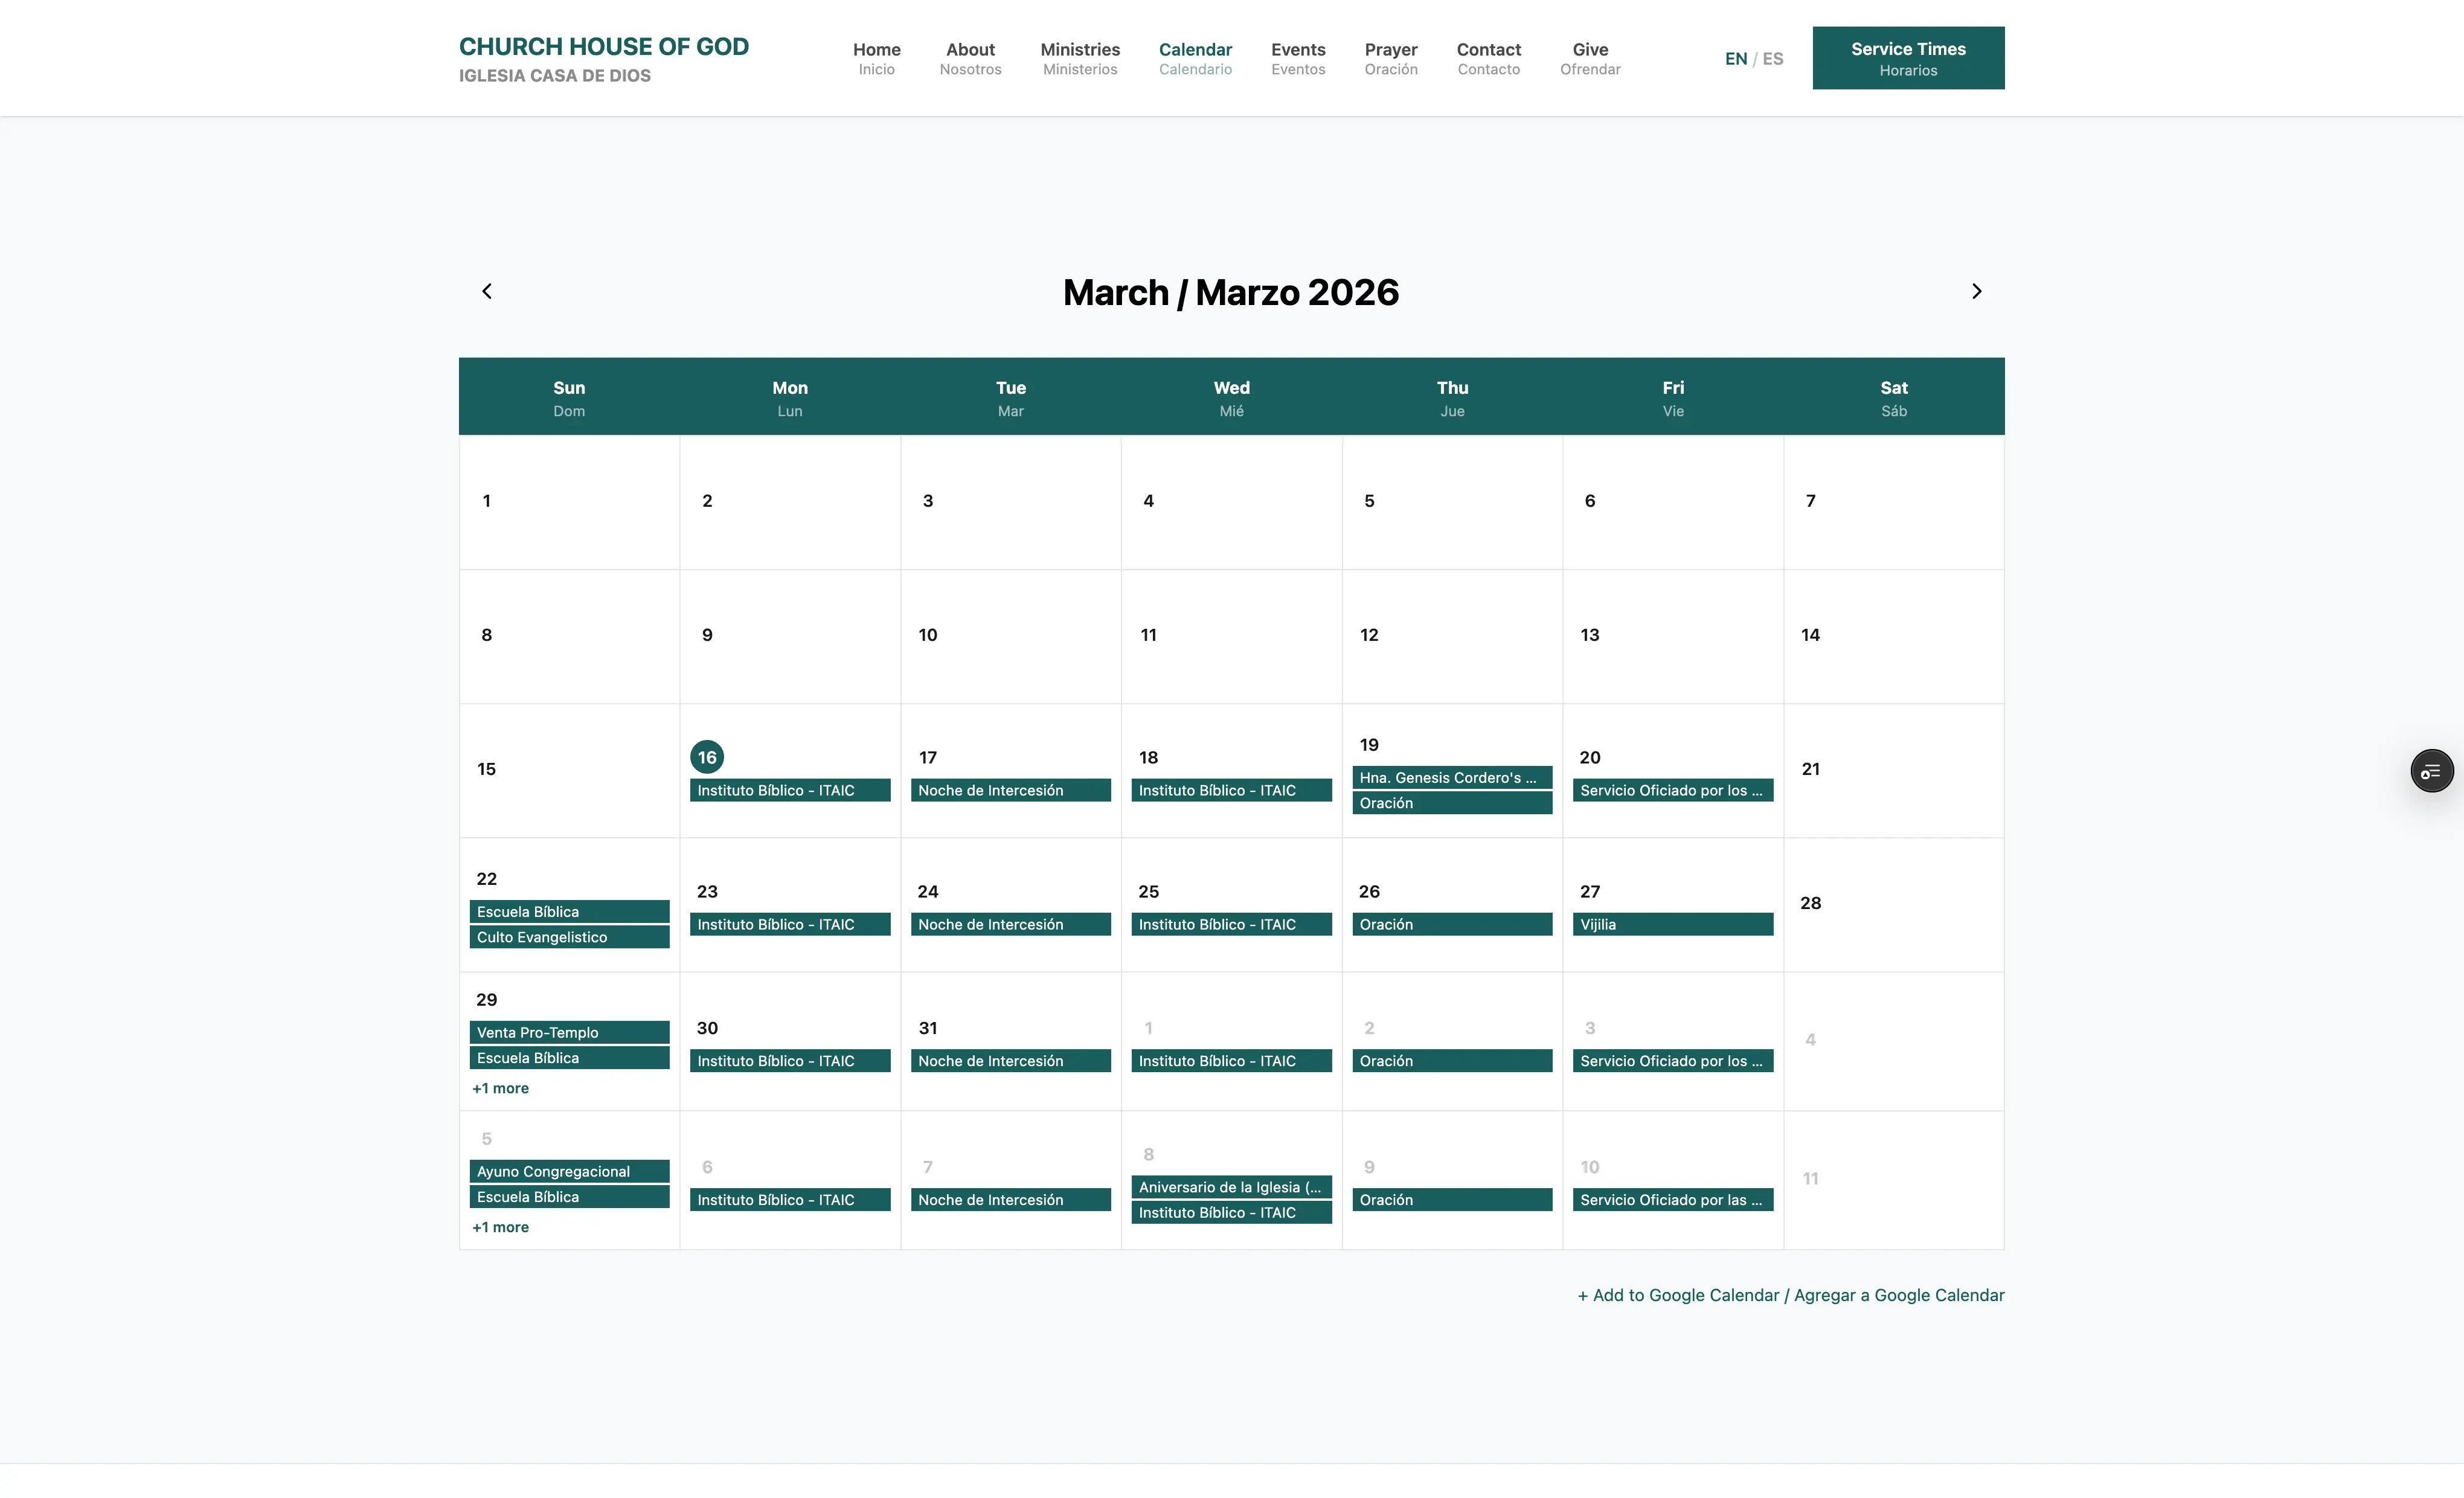Toggle today's highlighted date 16
This screenshot has width=2464, height=1498.
(707, 757)
